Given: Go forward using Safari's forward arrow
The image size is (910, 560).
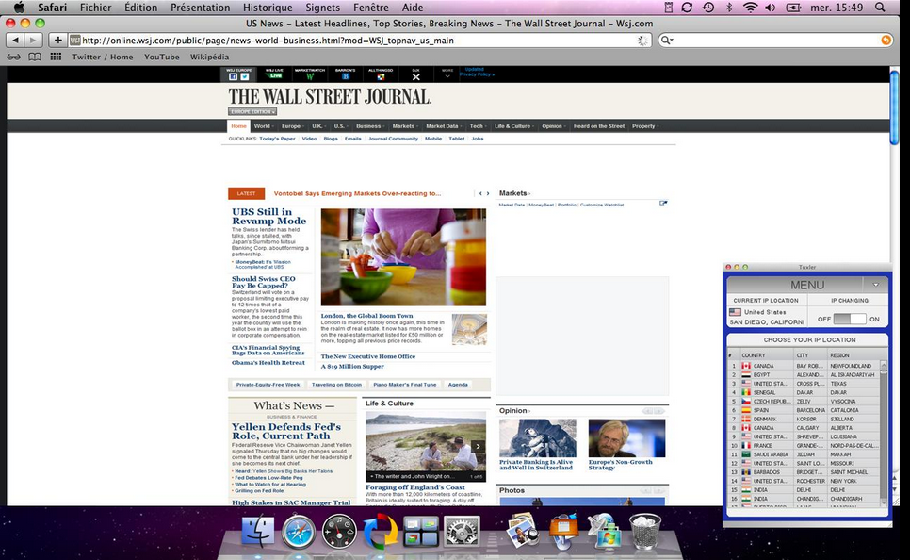Looking at the screenshot, I should coord(33,41).
